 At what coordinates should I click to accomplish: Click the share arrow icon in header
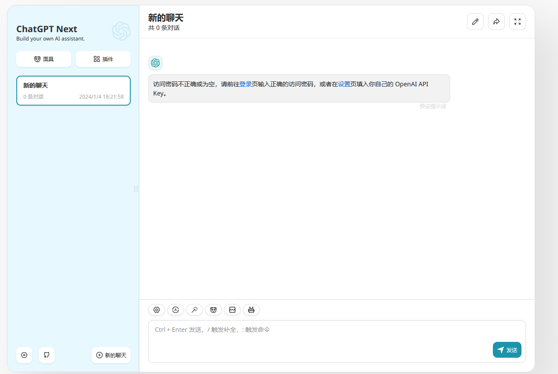tap(496, 22)
